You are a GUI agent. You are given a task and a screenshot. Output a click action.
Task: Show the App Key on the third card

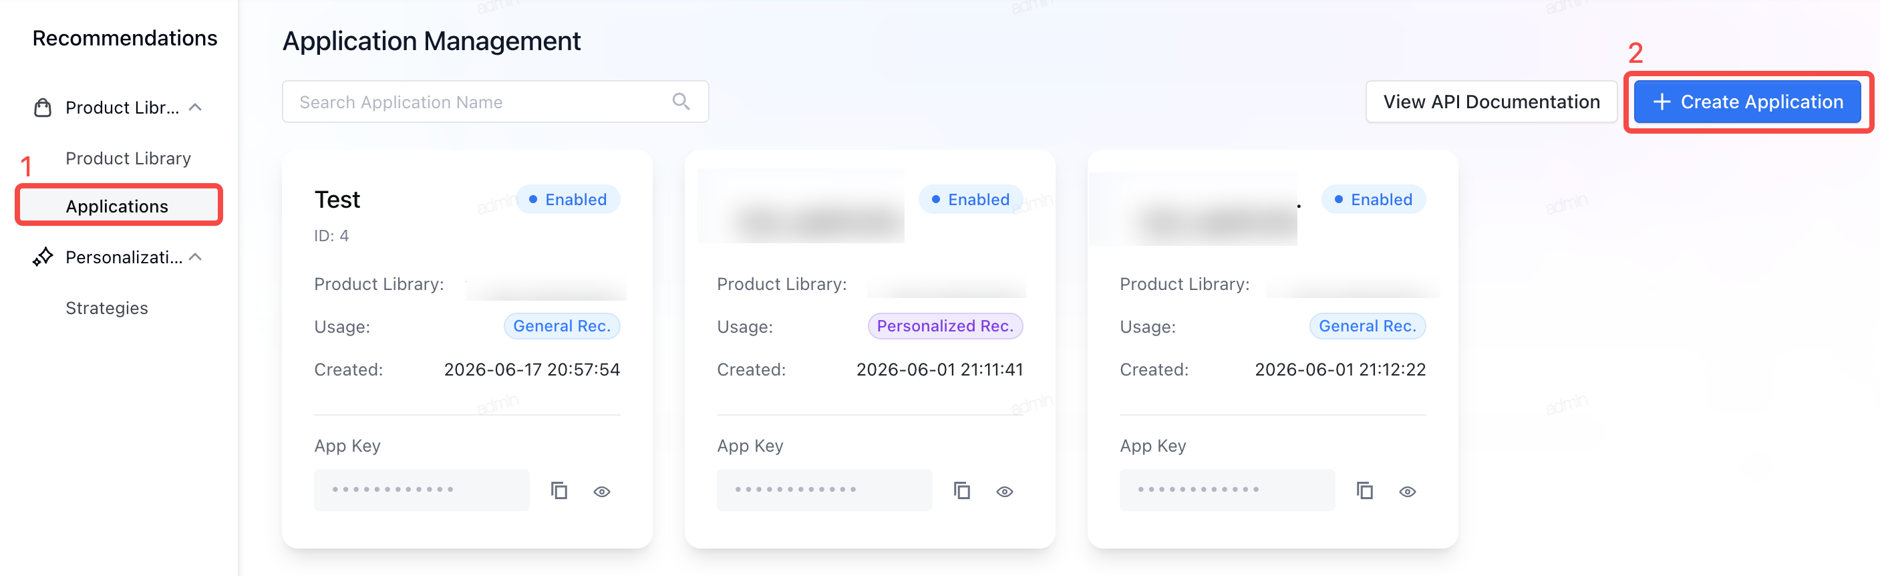(x=1408, y=491)
